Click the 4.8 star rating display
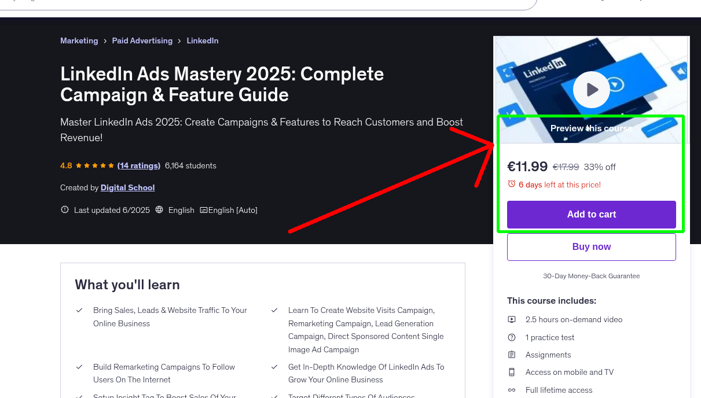The image size is (701, 398). point(88,165)
